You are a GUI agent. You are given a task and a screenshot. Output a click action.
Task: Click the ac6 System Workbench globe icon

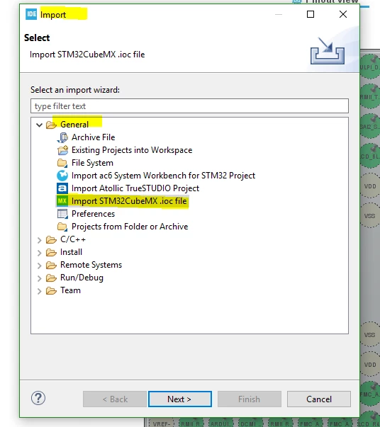[x=62, y=176]
